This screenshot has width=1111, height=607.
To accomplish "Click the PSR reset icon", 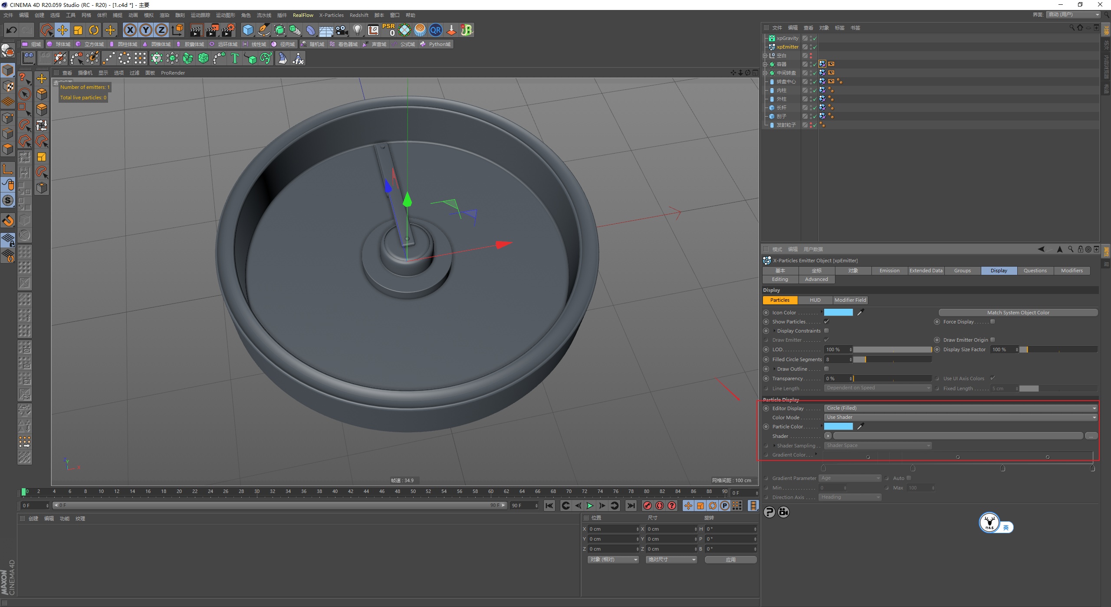I will (389, 30).
